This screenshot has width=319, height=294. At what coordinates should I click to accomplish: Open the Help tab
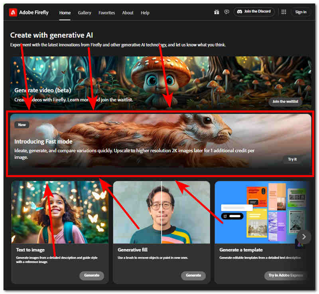pos(145,13)
